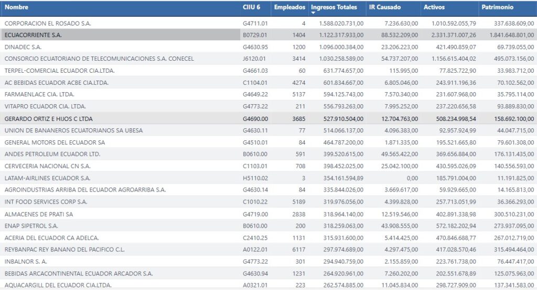Click total income 527.910.504,00
This screenshot has height=290, width=537.
(x=343, y=119)
